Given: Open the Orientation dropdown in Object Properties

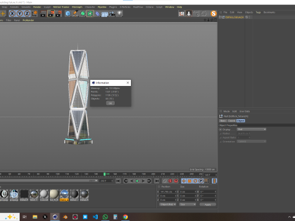Looking at the screenshot, I should [x=251, y=141].
